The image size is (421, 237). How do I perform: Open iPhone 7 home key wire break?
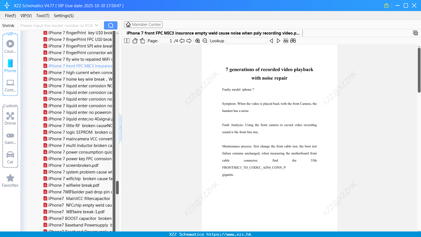click(x=78, y=79)
